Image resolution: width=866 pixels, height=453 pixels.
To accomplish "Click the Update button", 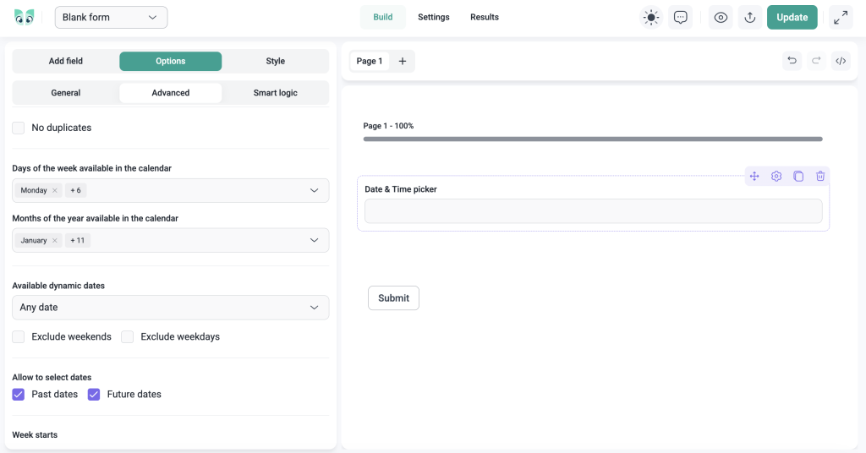I will (x=792, y=17).
